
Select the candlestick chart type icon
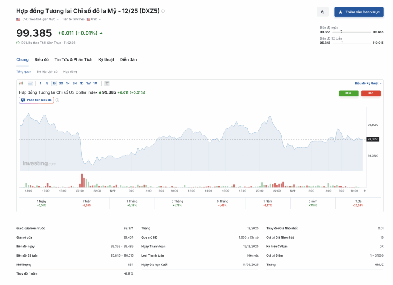click(x=21, y=83)
